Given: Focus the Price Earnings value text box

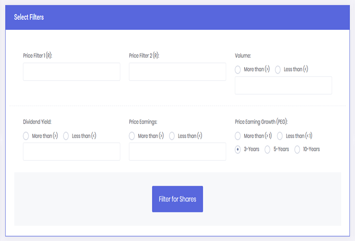Looking at the screenshot, I should coord(177,151).
